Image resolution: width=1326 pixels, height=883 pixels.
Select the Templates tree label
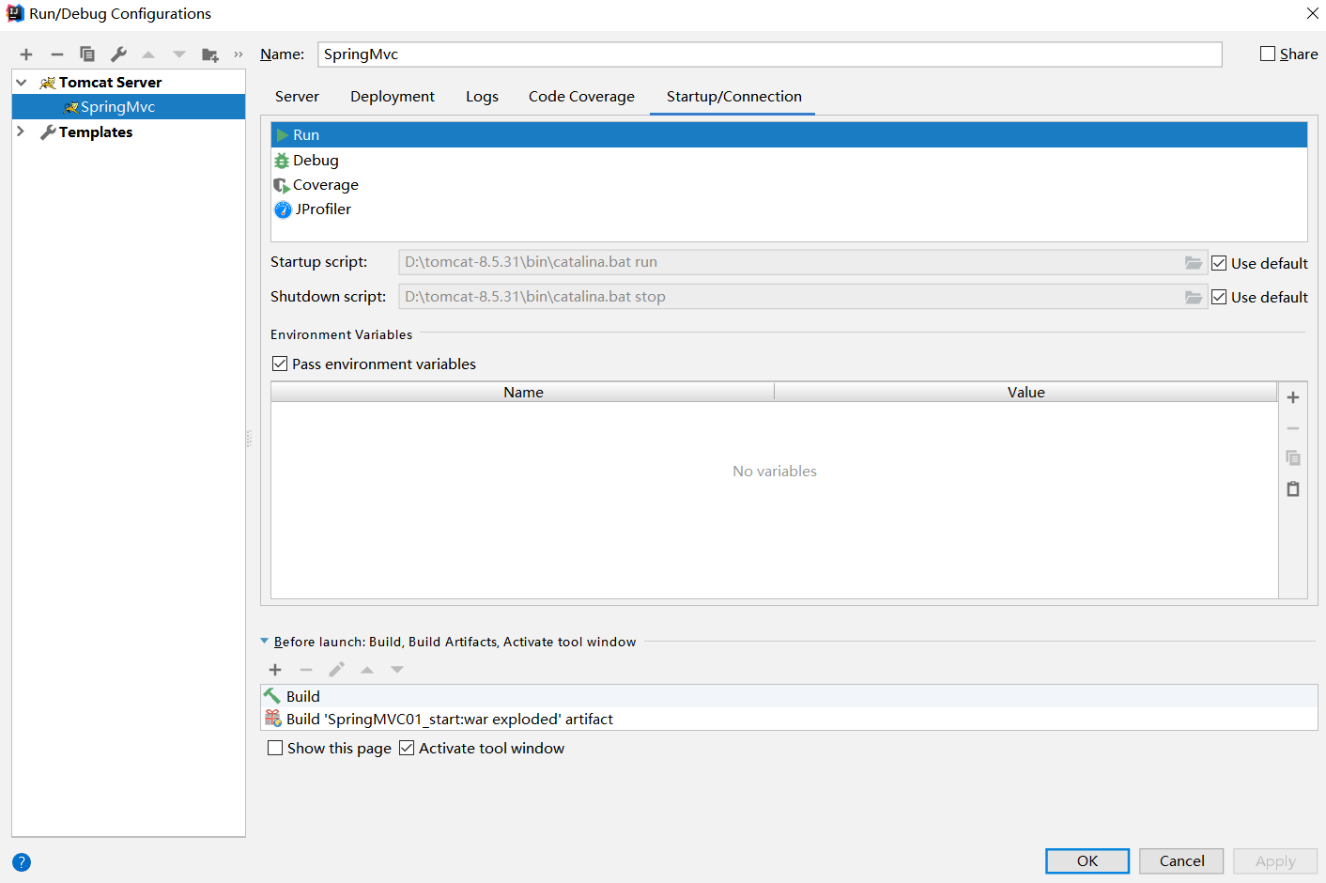pos(96,132)
